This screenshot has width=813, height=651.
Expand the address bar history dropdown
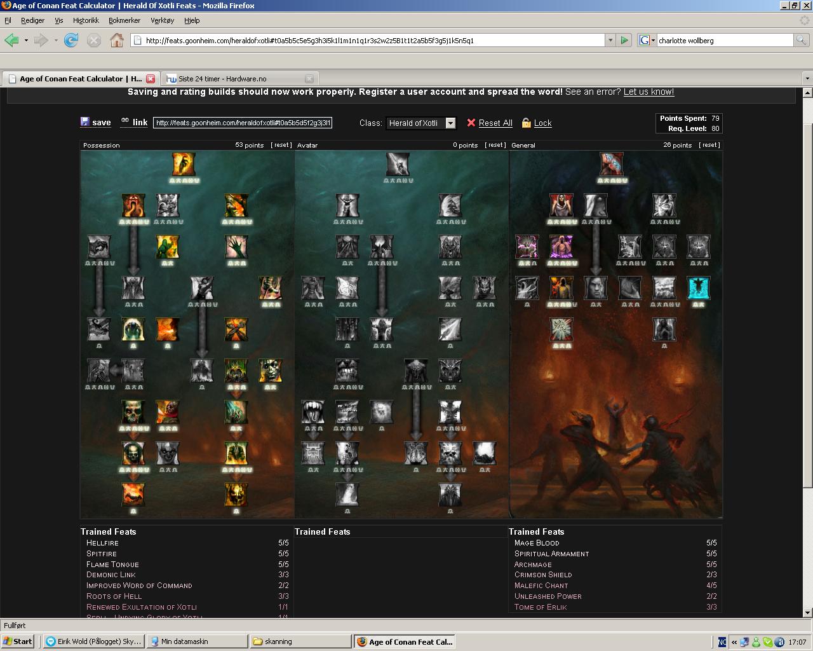tap(610, 40)
